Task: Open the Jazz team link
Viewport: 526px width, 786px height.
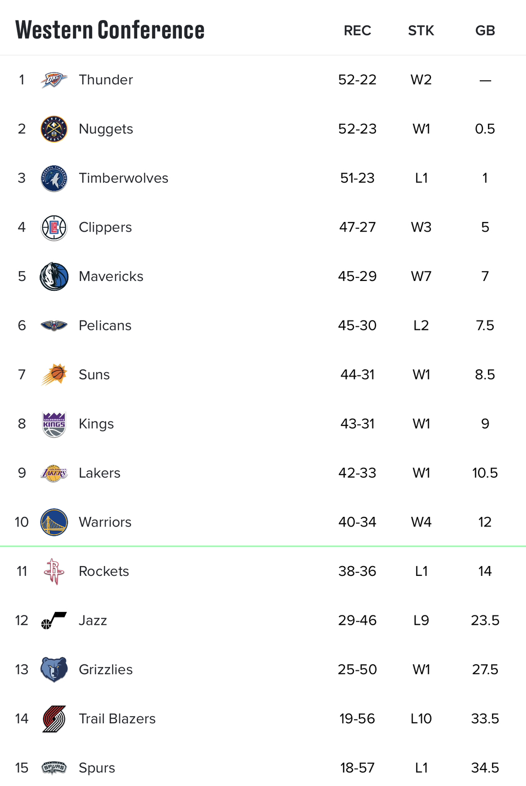Action: (x=92, y=621)
